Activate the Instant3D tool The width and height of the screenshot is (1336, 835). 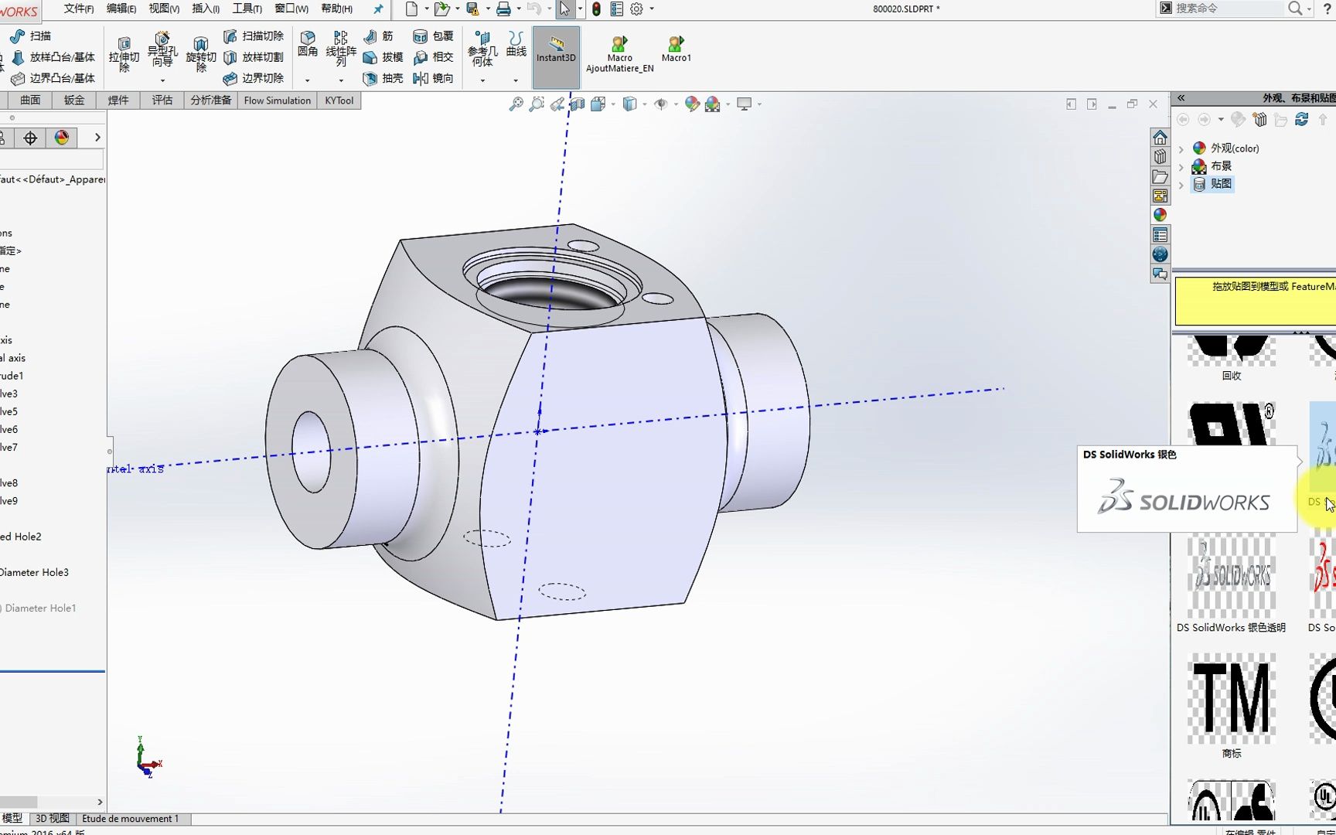click(556, 53)
